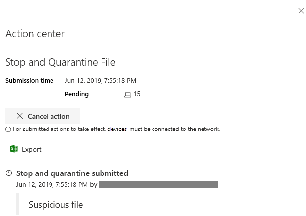Image resolution: width=306 pixels, height=216 pixels.
Task: Click the clock icon by submitted entry
Action: tap(9, 173)
